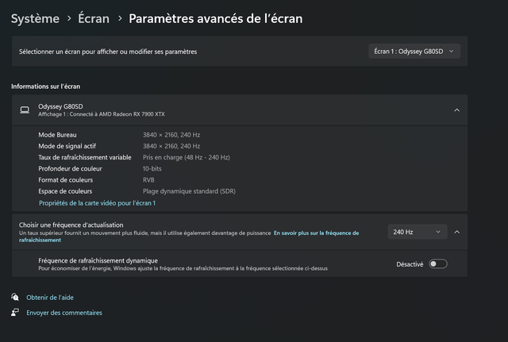The image size is (508, 342).
Task: Toggle Fréquence de rafraîchissement dynamique switch
Action: click(437, 264)
